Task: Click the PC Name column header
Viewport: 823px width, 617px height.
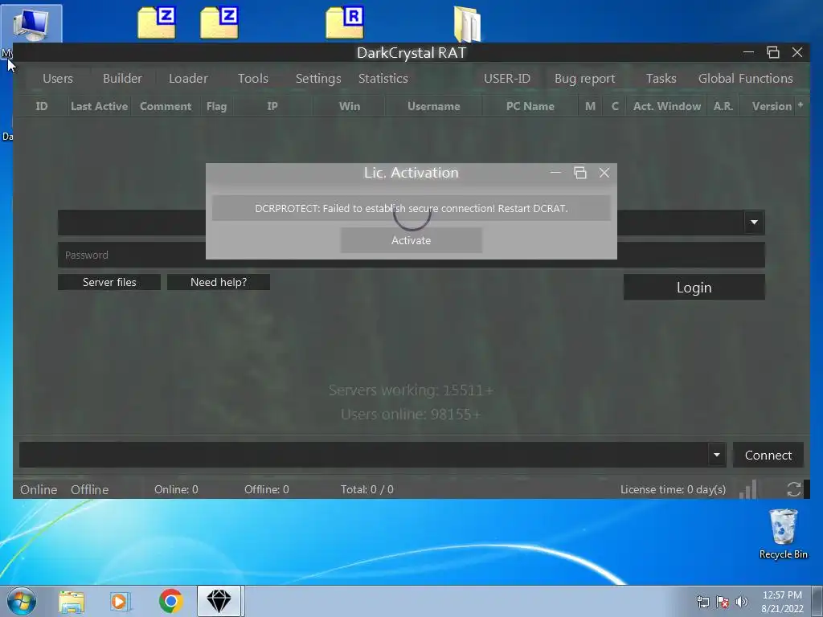Action: (x=530, y=106)
